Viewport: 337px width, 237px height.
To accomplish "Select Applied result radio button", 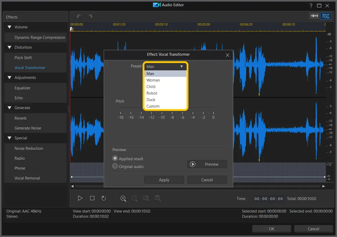I will (x=115, y=158).
